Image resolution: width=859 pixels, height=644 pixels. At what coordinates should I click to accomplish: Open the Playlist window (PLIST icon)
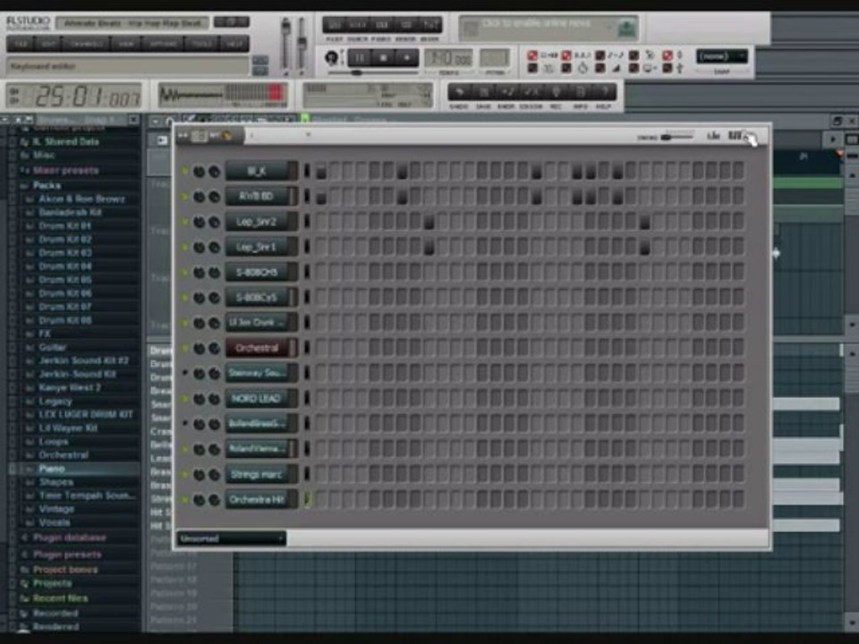(x=334, y=25)
